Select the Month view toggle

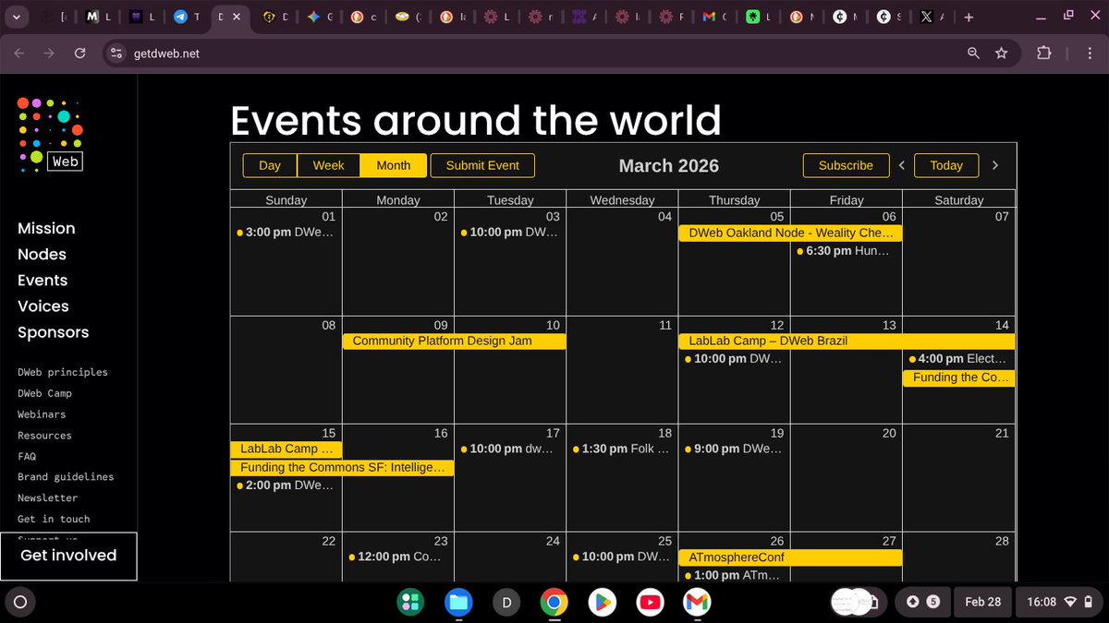pyautogui.click(x=394, y=165)
